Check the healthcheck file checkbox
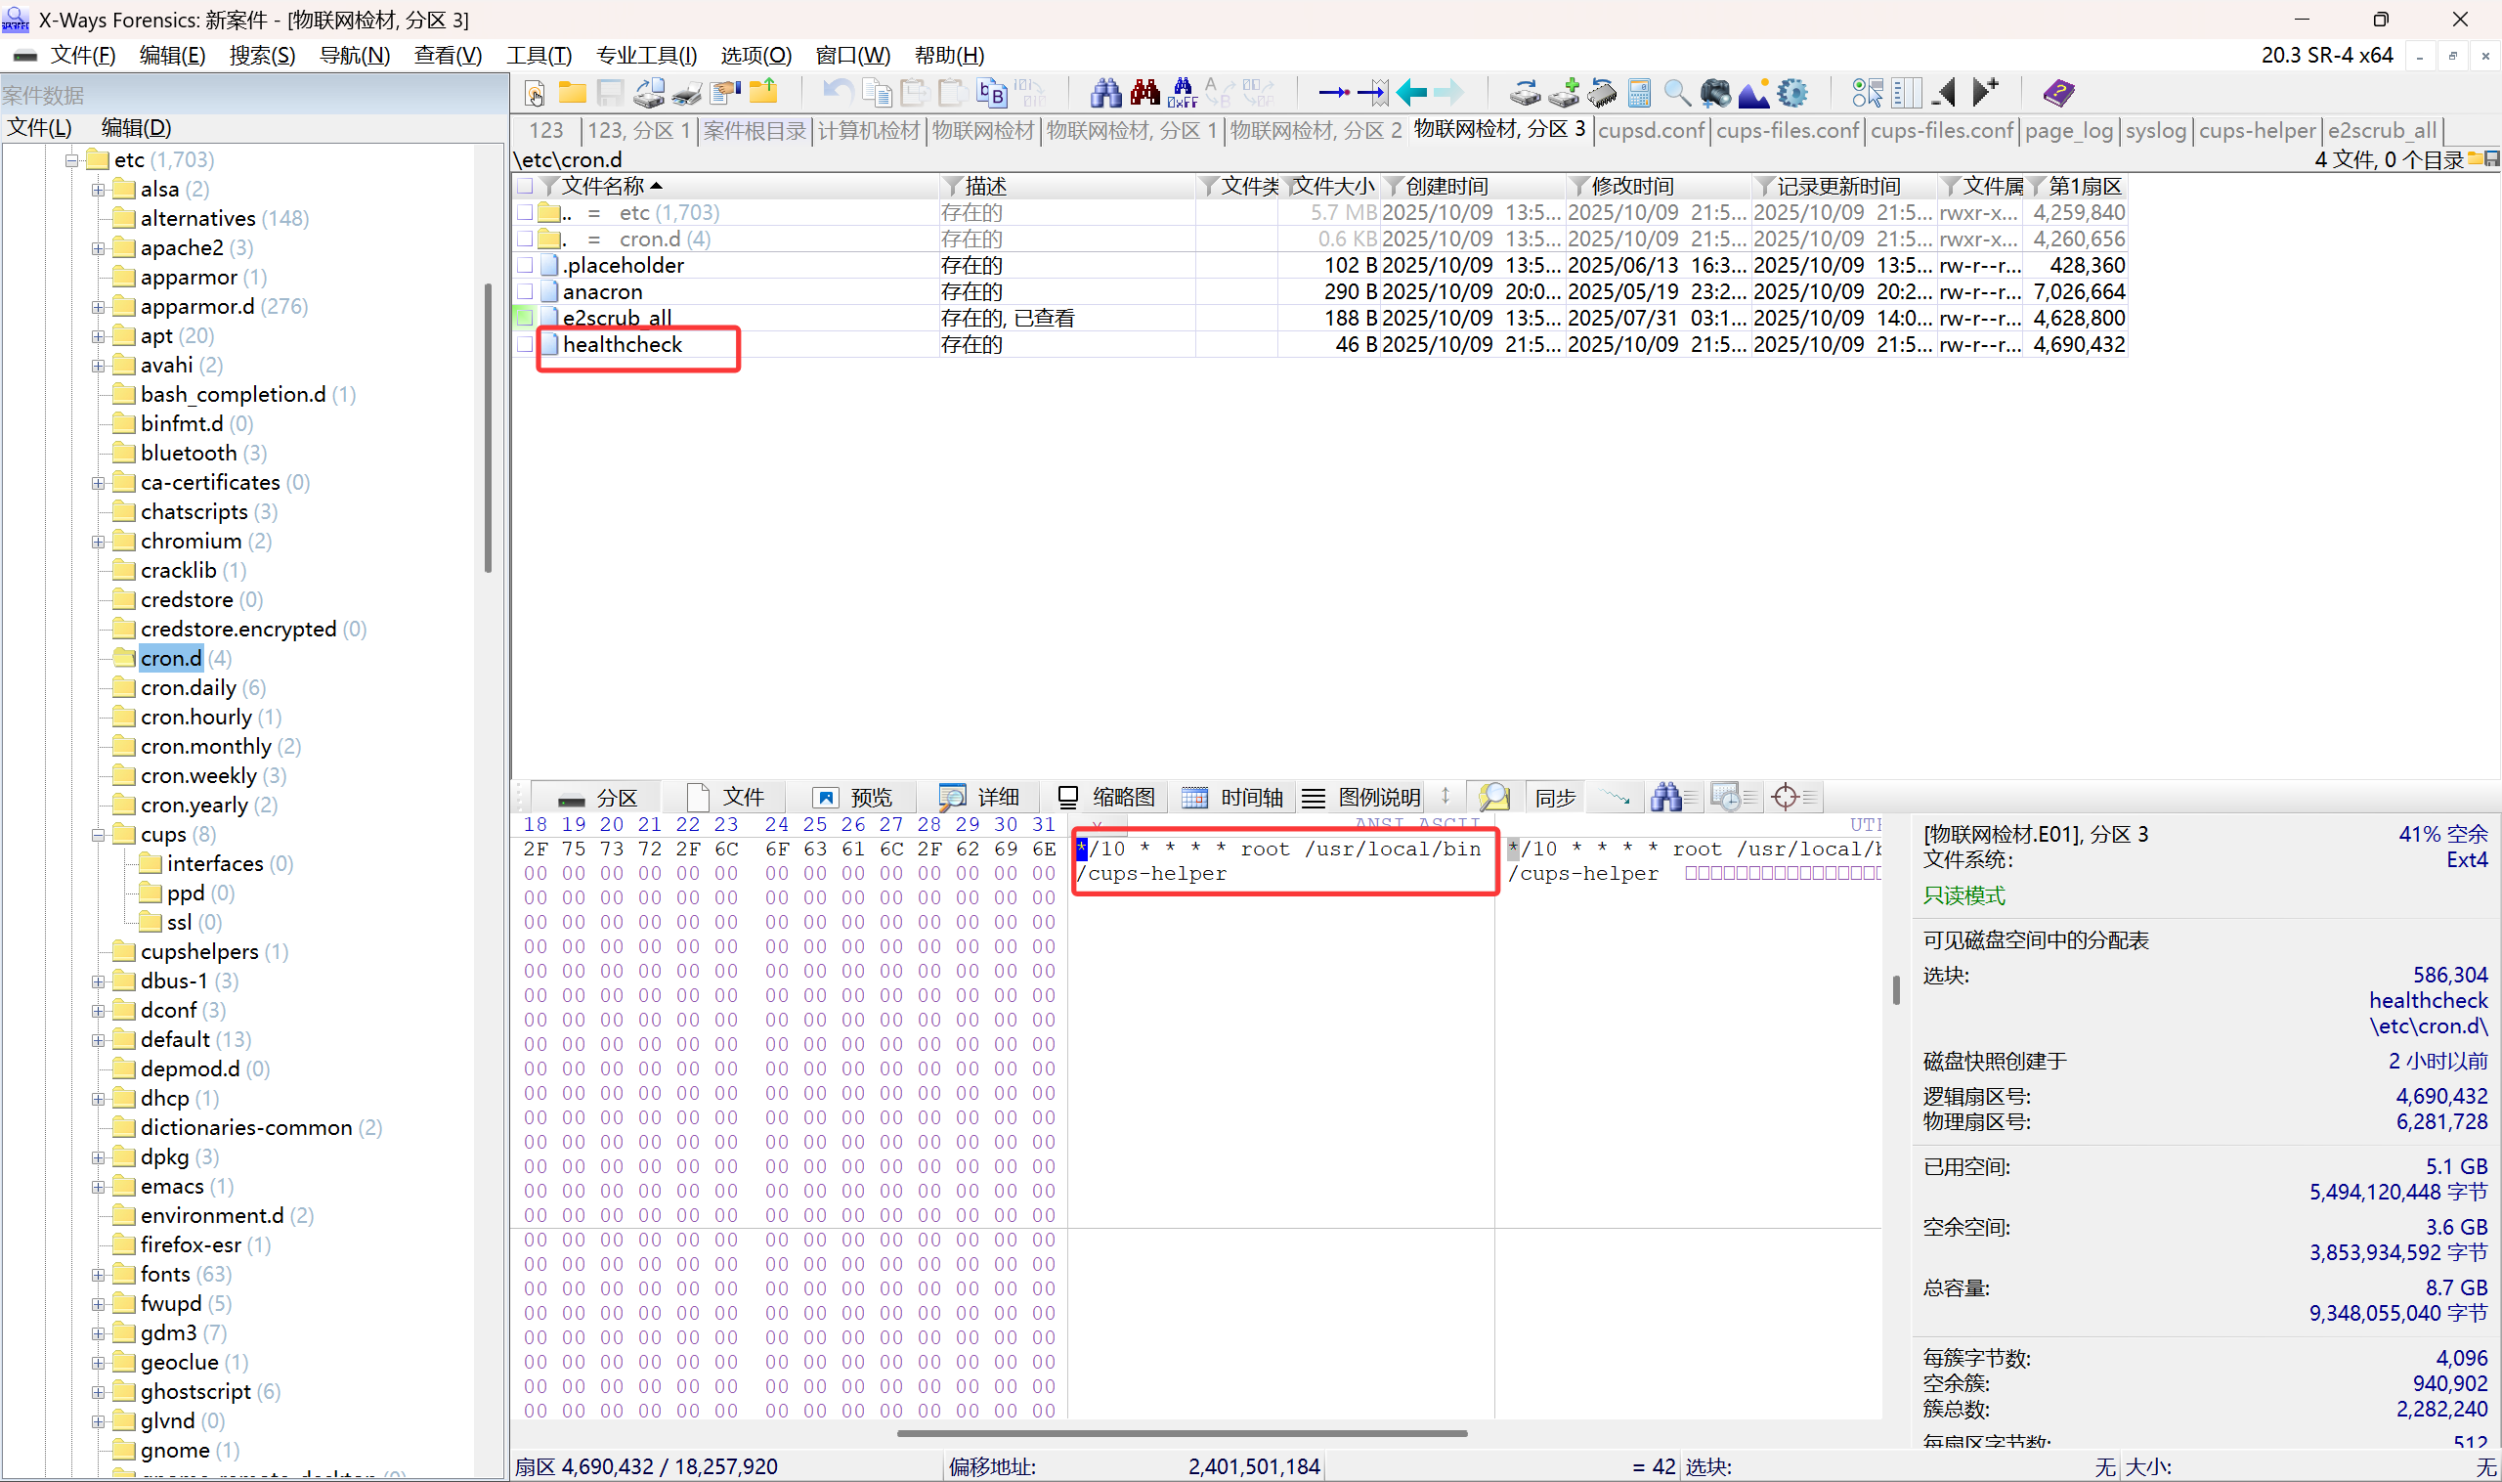The width and height of the screenshot is (2502, 1482). click(525, 344)
